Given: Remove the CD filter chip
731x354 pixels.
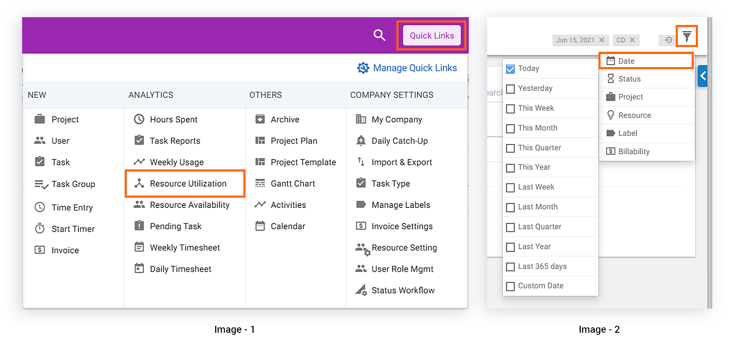Looking at the screenshot, I should pos(632,40).
